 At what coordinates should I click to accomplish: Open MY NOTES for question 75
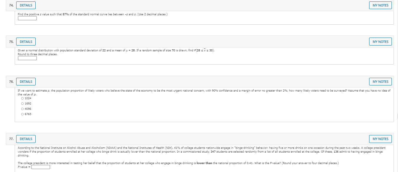tap(380, 41)
